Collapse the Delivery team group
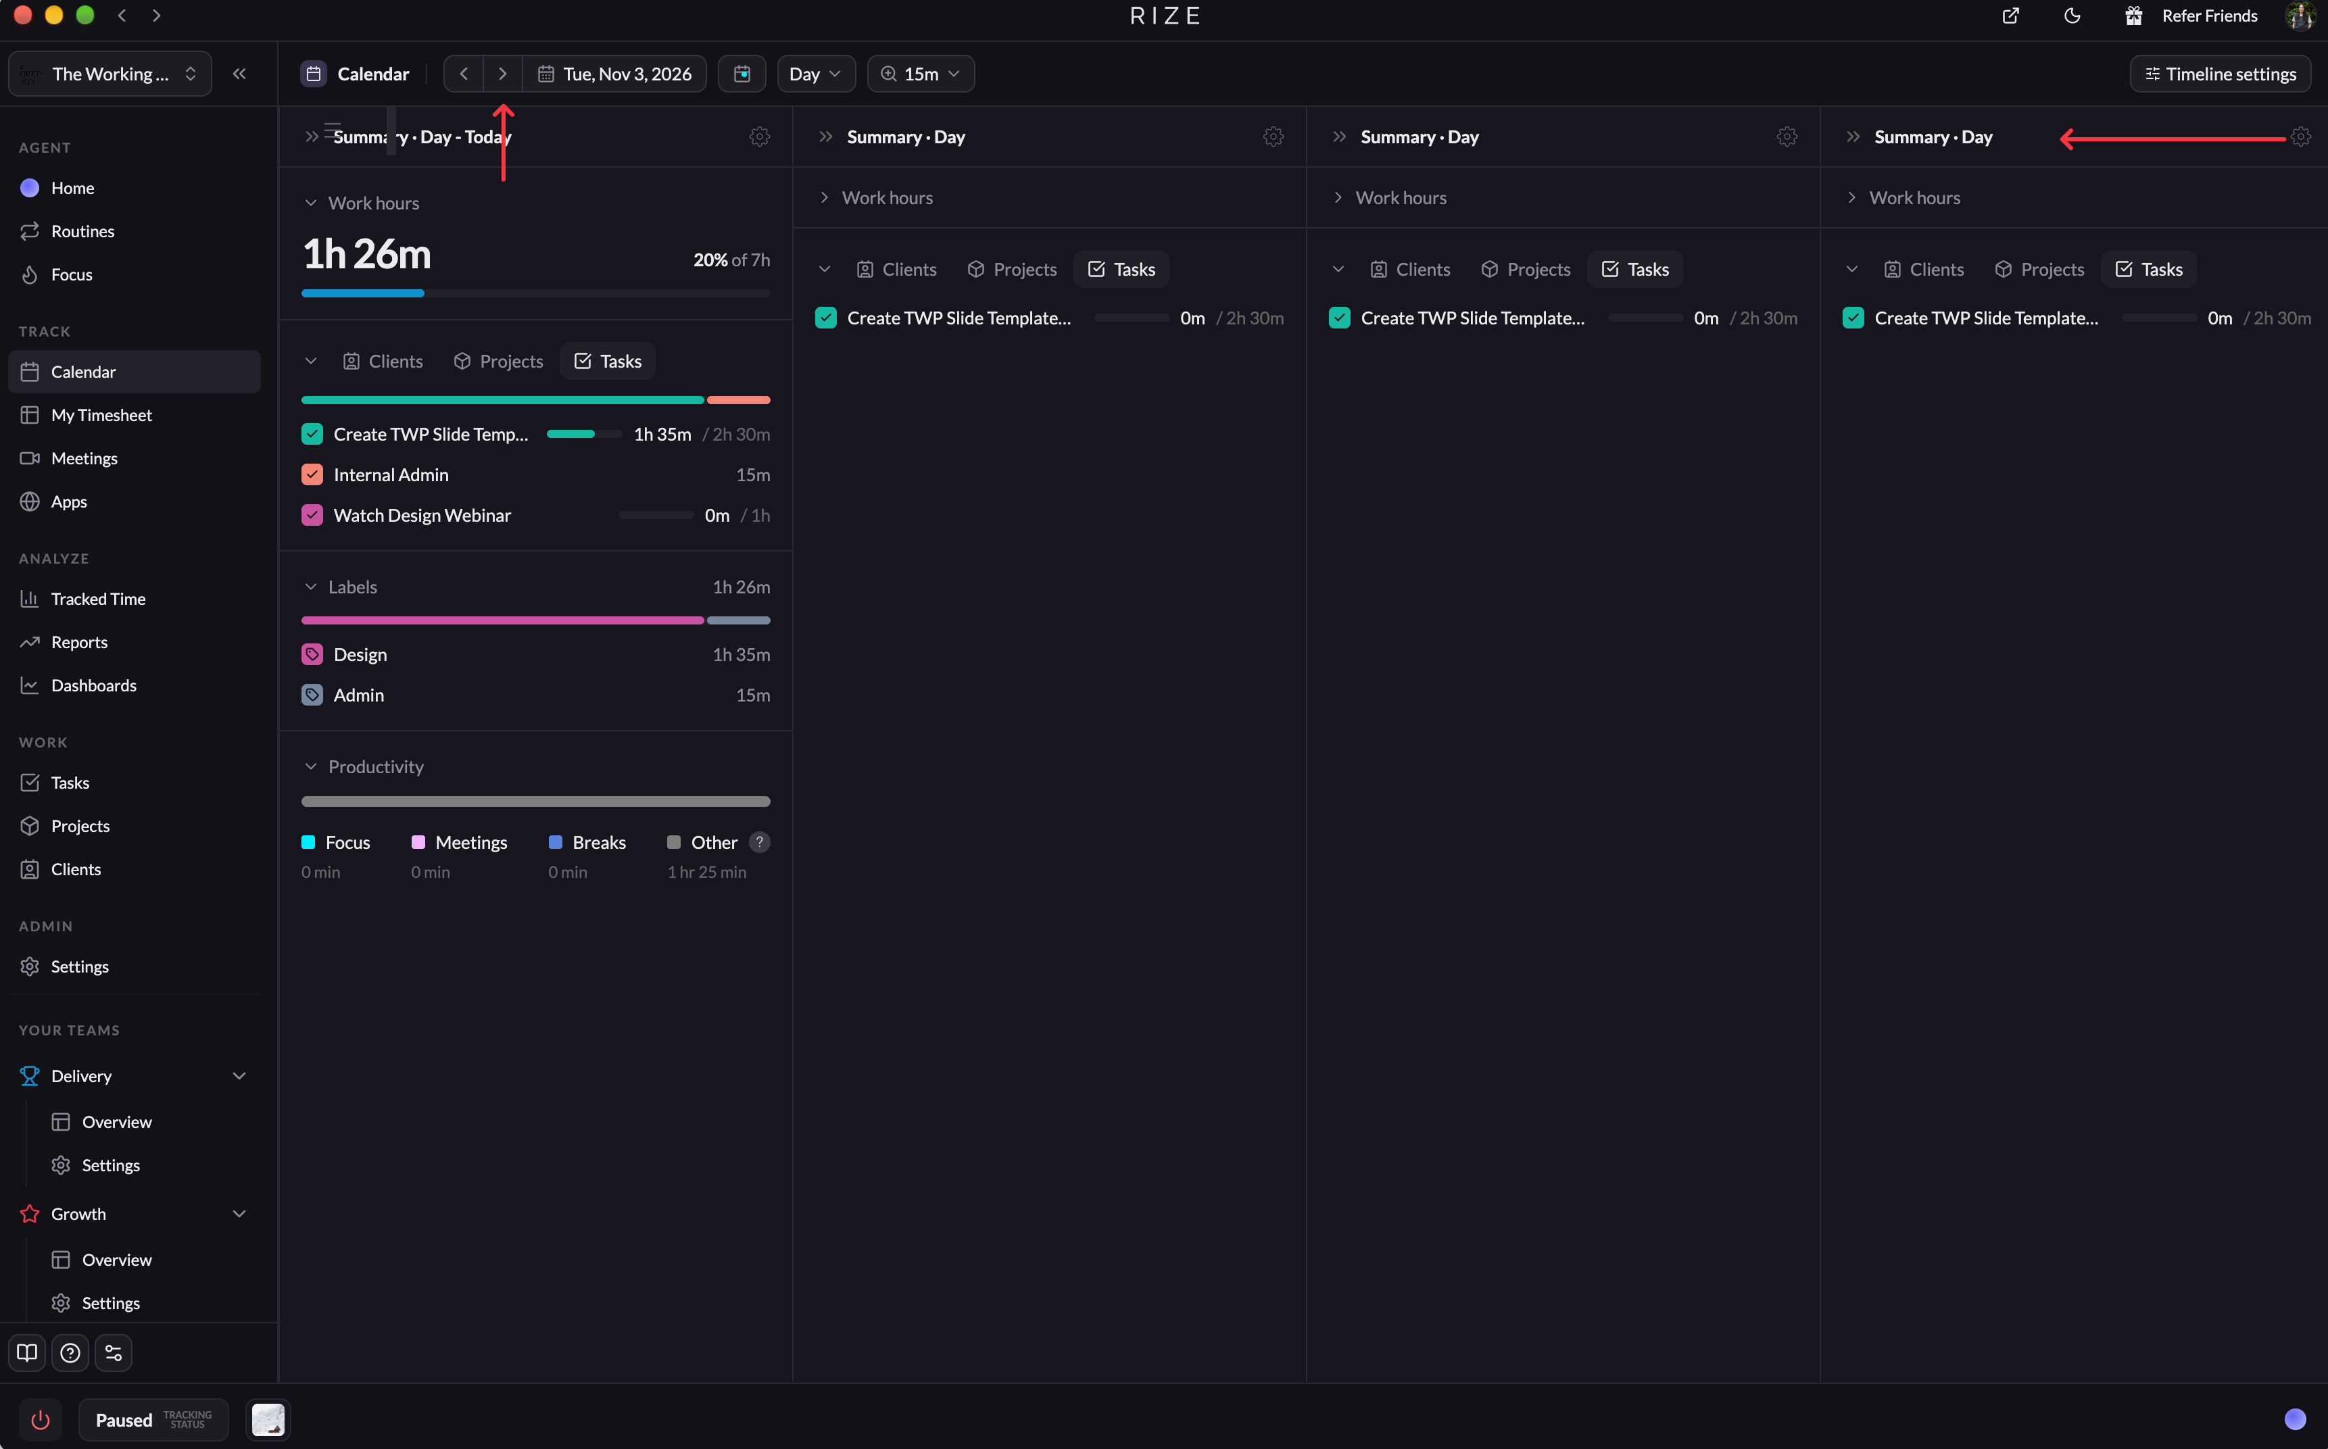Viewport: 2328px width, 1449px height. pyautogui.click(x=239, y=1076)
